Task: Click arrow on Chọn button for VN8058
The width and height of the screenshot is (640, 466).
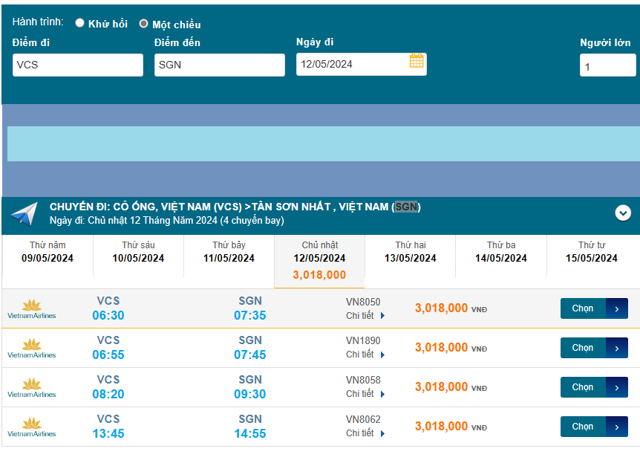Action: [617, 387]
